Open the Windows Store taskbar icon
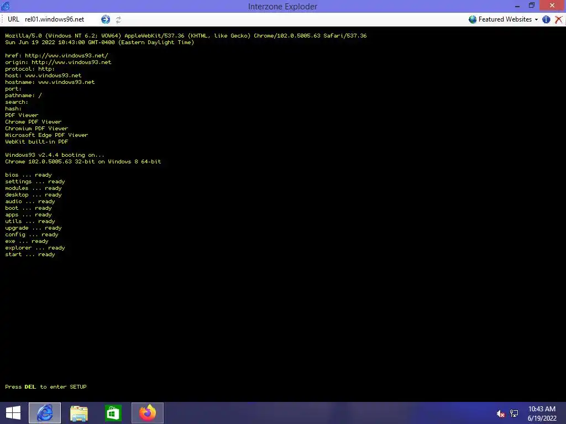 tap(113, 413)
